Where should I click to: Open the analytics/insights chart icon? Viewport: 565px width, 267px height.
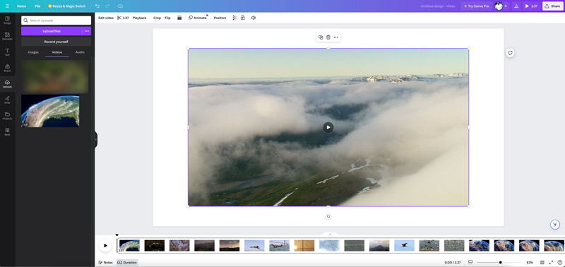pyautogui.click(x=516, y=6)
